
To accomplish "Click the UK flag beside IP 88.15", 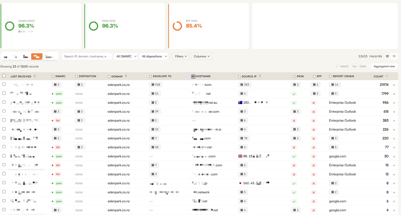I will point(240,156).
